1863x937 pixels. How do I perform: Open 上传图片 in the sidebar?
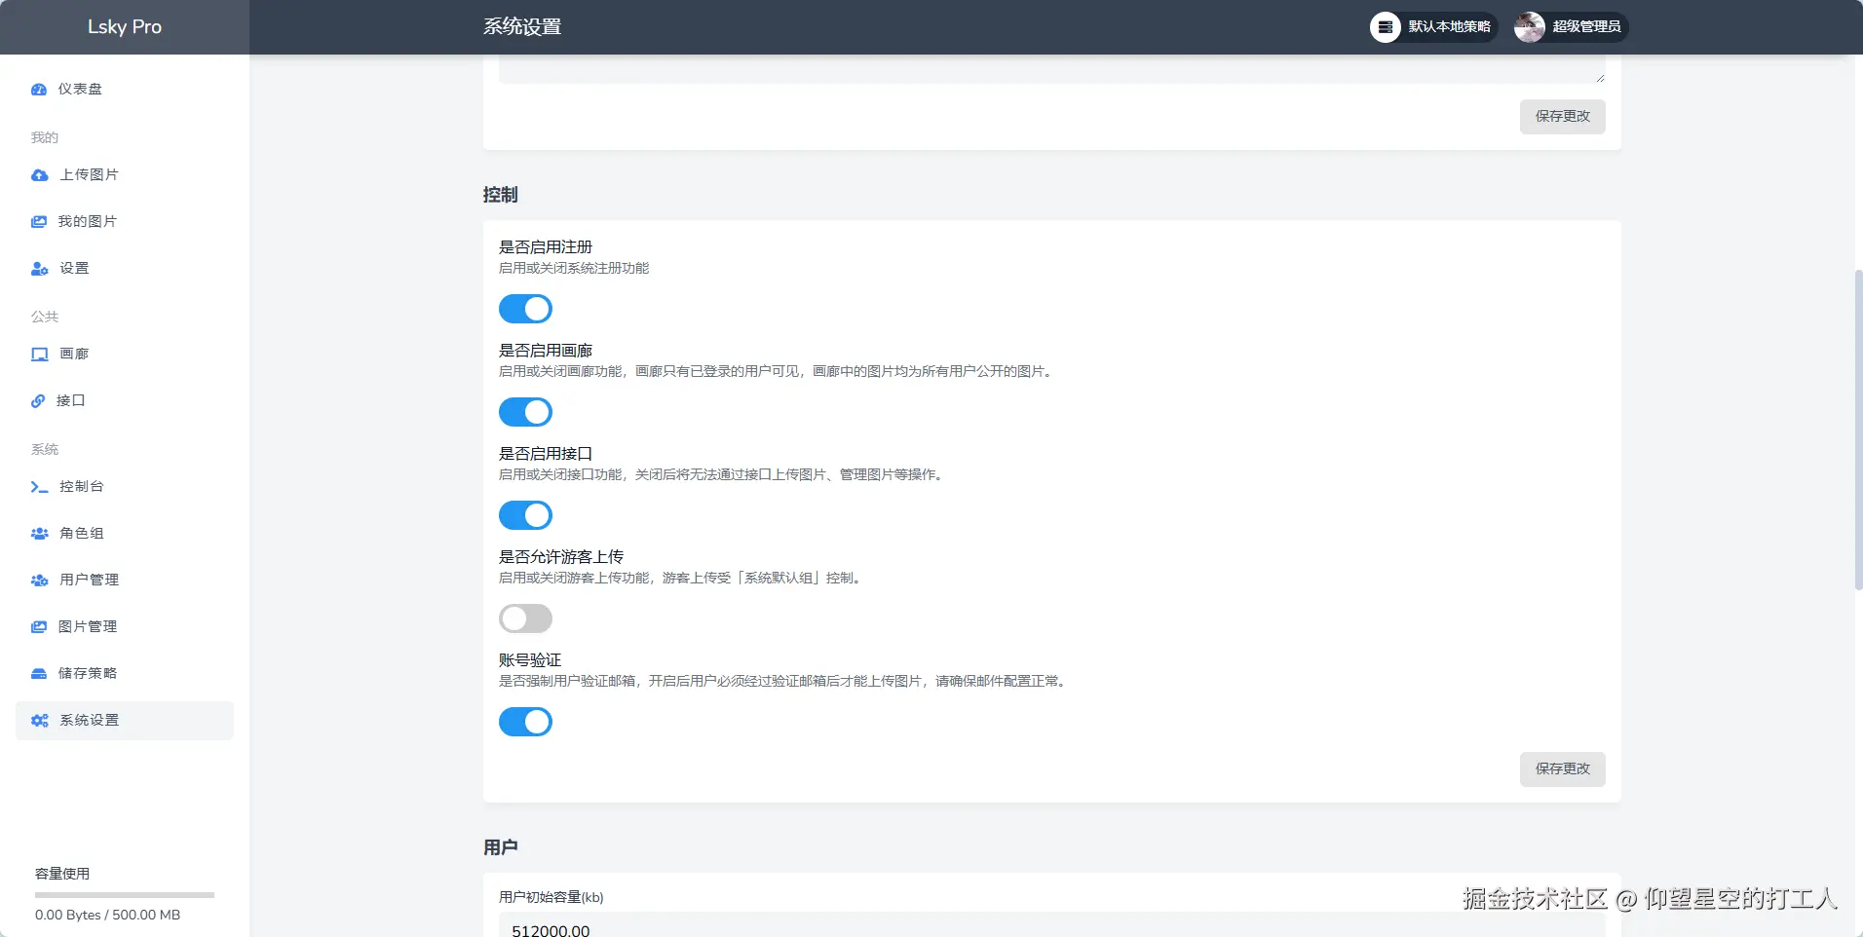[125, 175]
